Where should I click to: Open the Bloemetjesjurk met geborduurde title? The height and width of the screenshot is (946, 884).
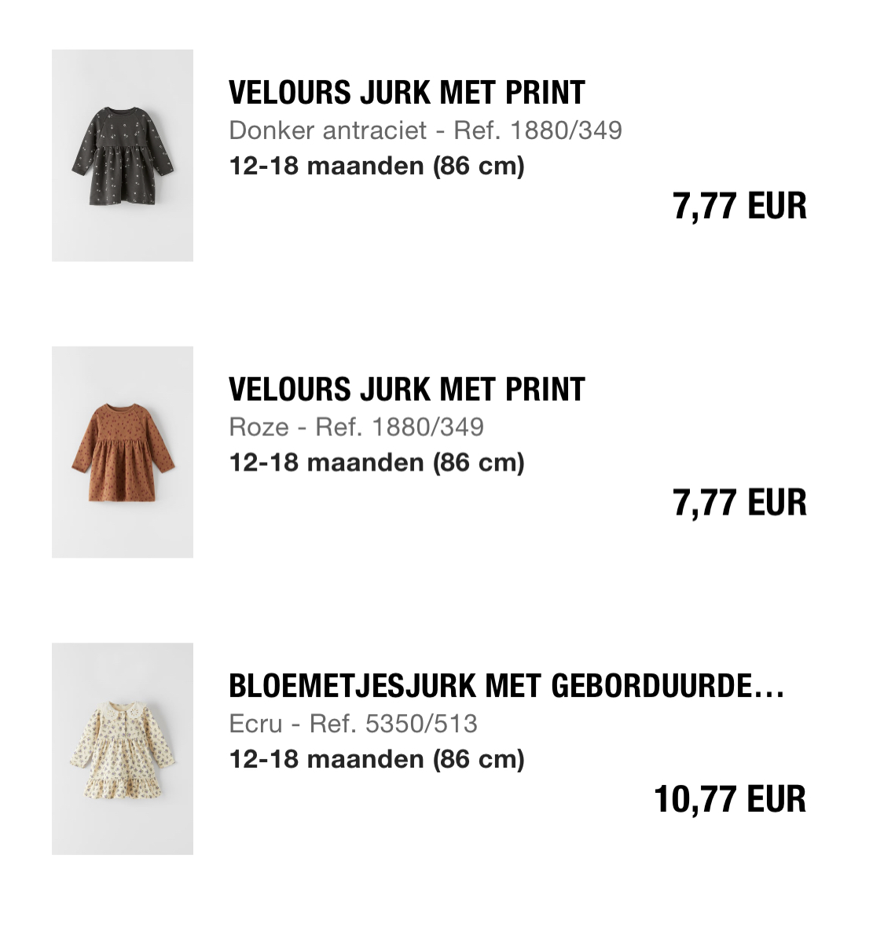tap(507, 686)
